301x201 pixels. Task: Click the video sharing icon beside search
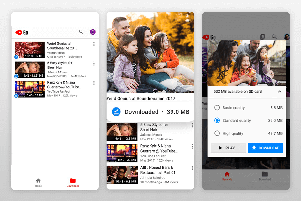263,36
